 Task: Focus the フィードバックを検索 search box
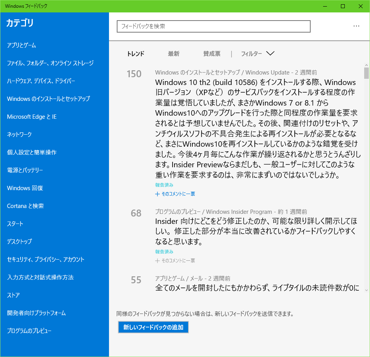[x=214, y=26]
